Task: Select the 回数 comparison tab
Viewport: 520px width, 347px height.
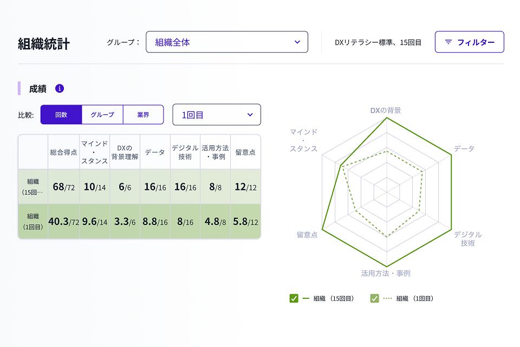Action: click(x=61, y=114)
